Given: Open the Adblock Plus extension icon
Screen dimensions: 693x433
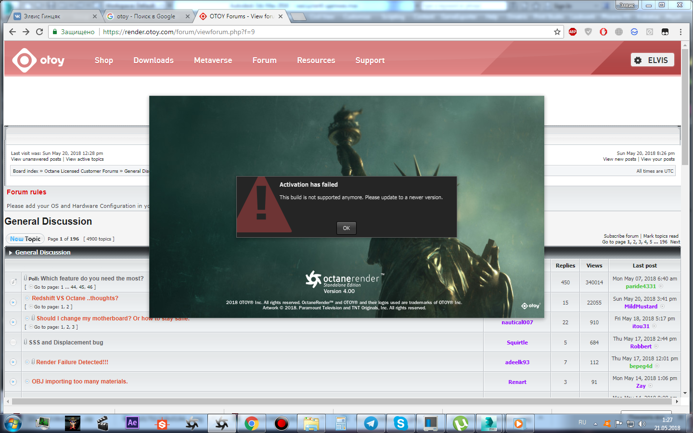Looking at the screenshot, I should pos(573,32).
